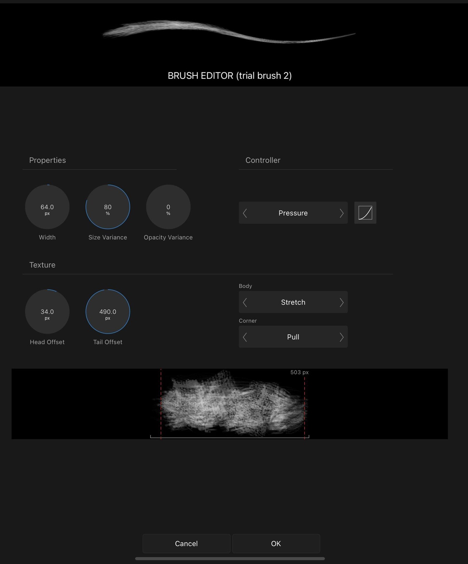Click the head offset red dashed marker
The width and height of the screenshot is (468, 564).
tap(161, 404)
